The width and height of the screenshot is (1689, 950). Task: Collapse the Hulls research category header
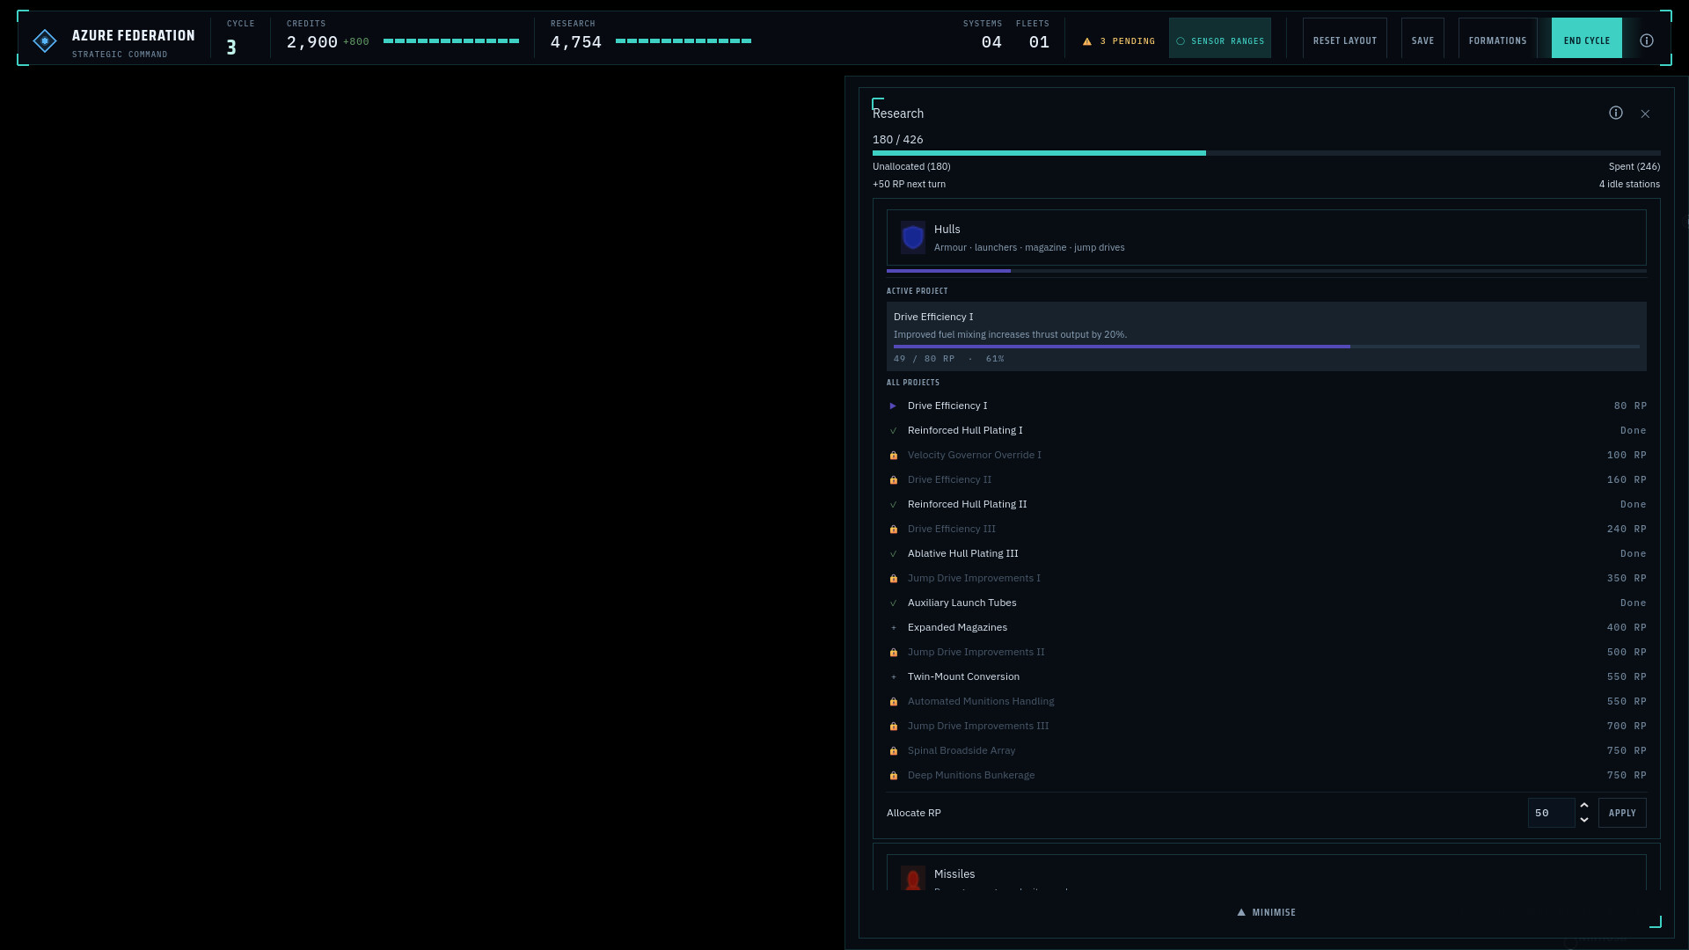coord(1266,237)
